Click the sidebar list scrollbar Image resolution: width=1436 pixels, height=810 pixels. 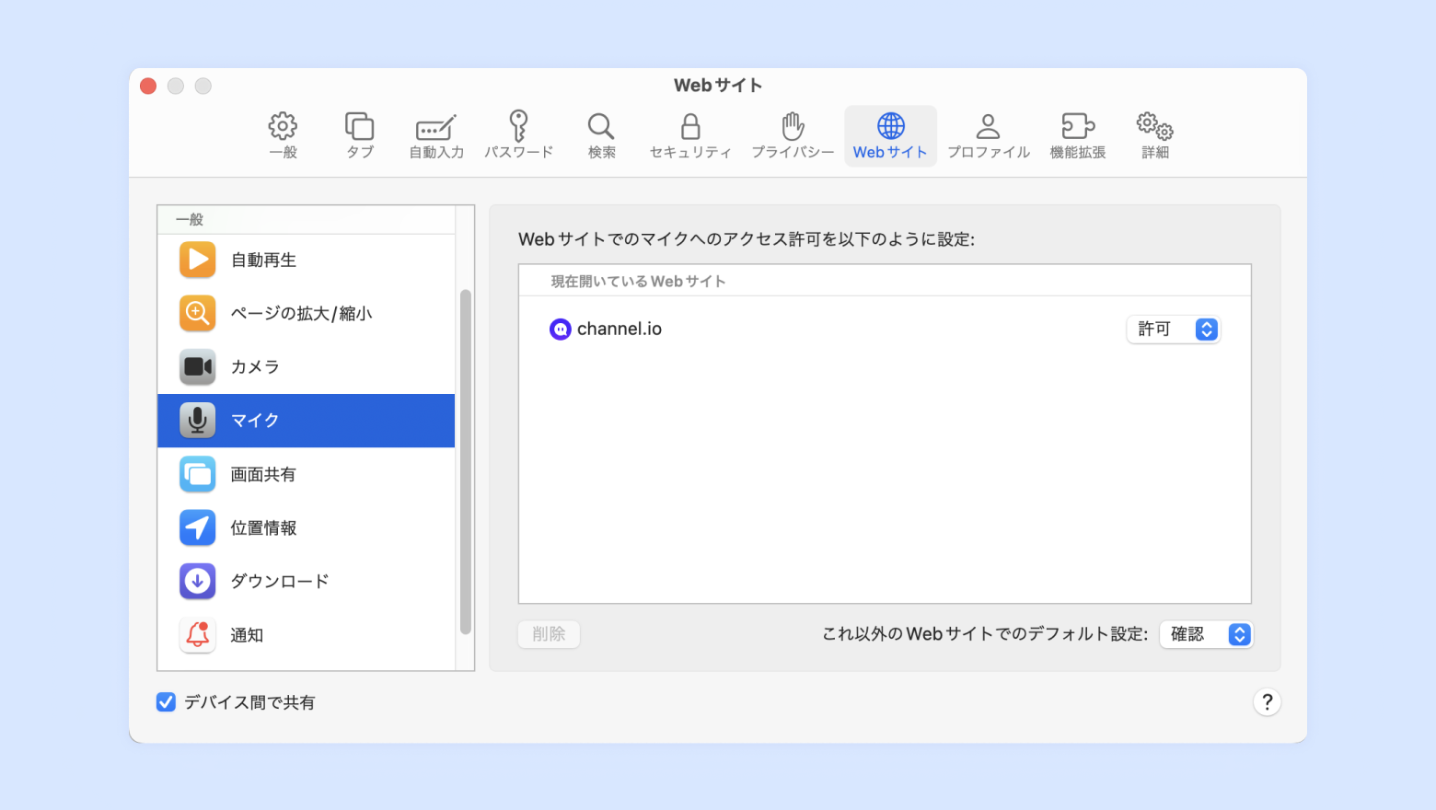(x=465, y=462)
